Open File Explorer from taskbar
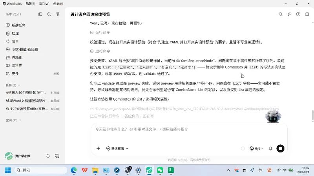Screen dimensions: 314x176 click(x=95, y=170)
